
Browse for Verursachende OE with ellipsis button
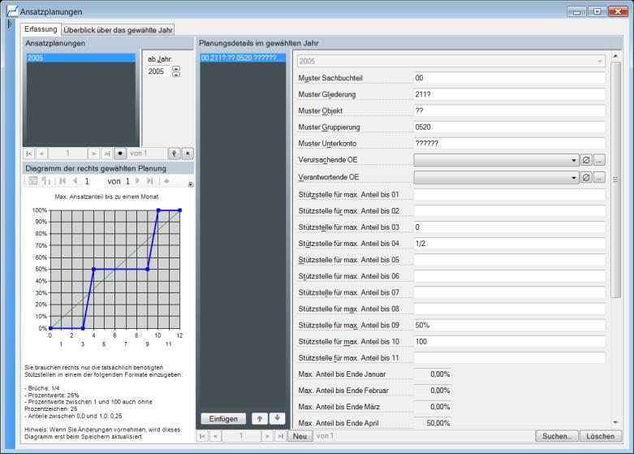point(599,160)
